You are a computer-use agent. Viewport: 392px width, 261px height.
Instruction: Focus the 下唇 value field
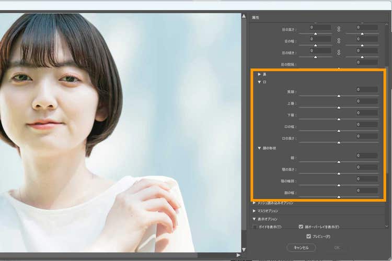click(x=367, y=113)
